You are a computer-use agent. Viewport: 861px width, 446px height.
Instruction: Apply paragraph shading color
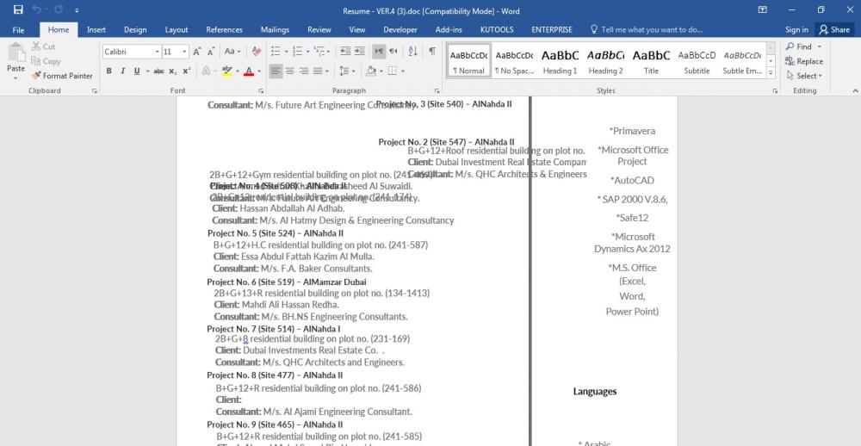(x=370, y=71)
